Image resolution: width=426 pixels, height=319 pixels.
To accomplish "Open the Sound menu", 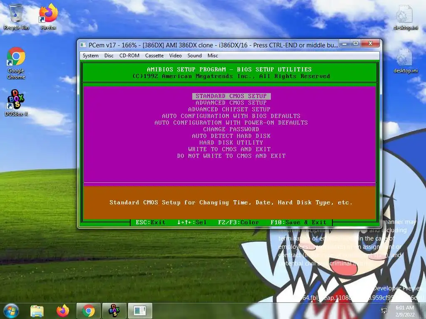I will pyautogui.click(x=195, y=56).
